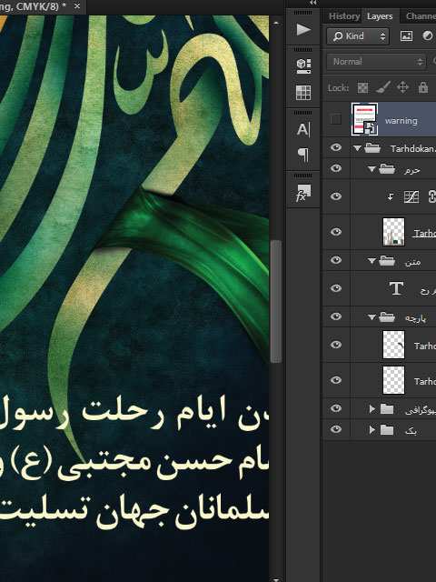Select the warning layer name

pos(401,121)
